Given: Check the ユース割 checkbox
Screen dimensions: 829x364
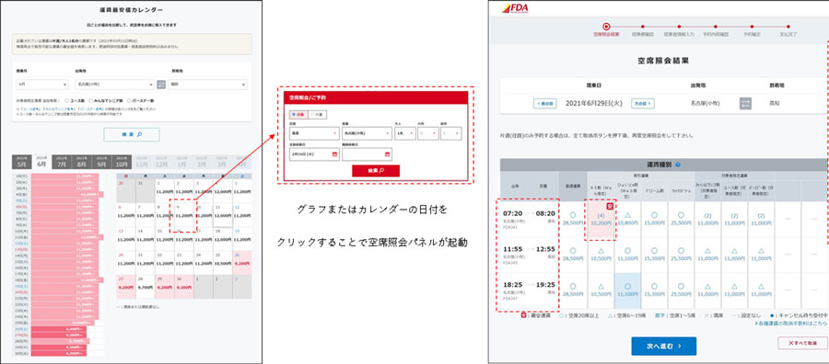Looking at the screenshot, I should [x=66, y=100].
